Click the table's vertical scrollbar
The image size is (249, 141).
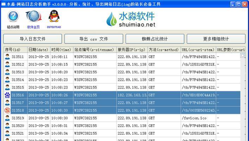pos(242,97)
